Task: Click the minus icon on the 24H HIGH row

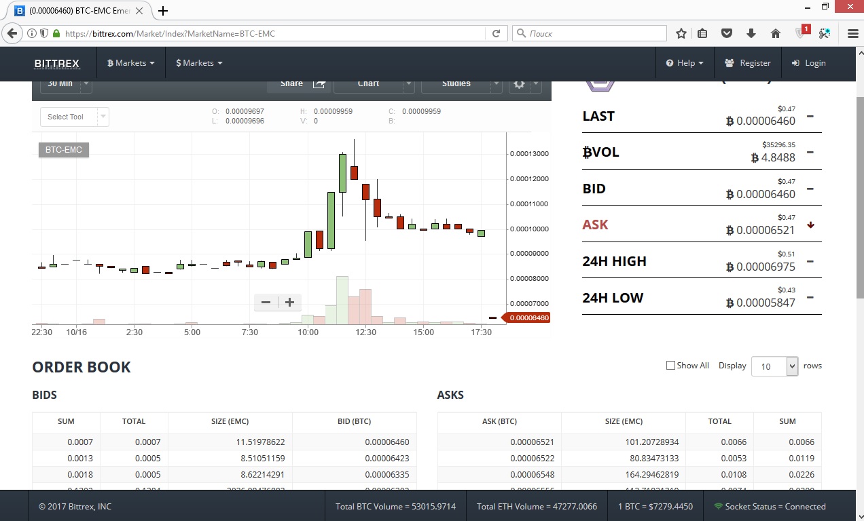Action: [x=810, y=261]
